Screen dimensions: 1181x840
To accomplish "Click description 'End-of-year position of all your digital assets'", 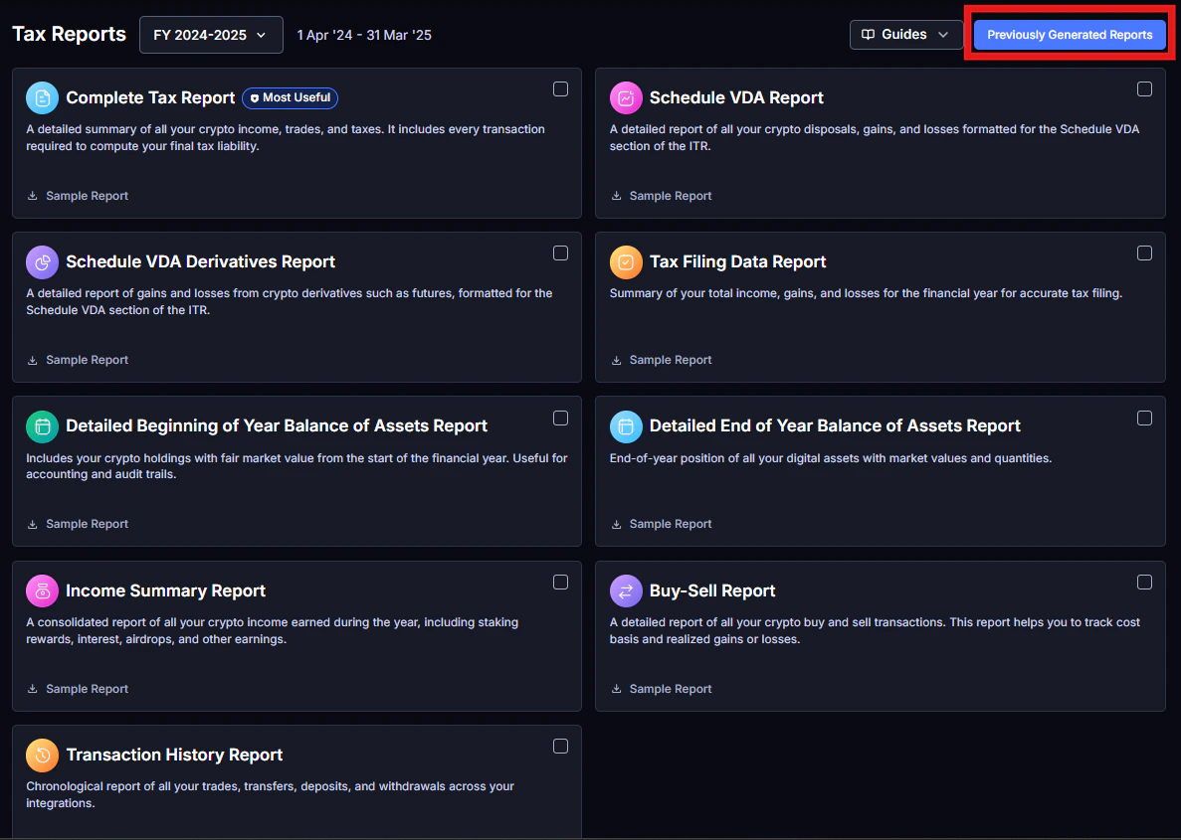I will [831, 458].
